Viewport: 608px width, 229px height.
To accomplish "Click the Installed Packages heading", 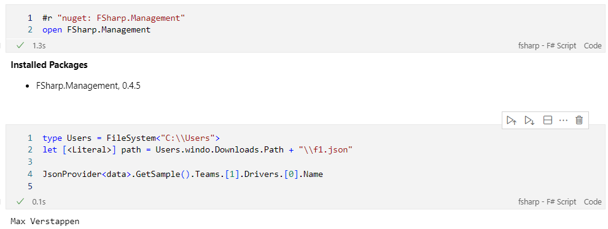I will (x=49, y=65).
